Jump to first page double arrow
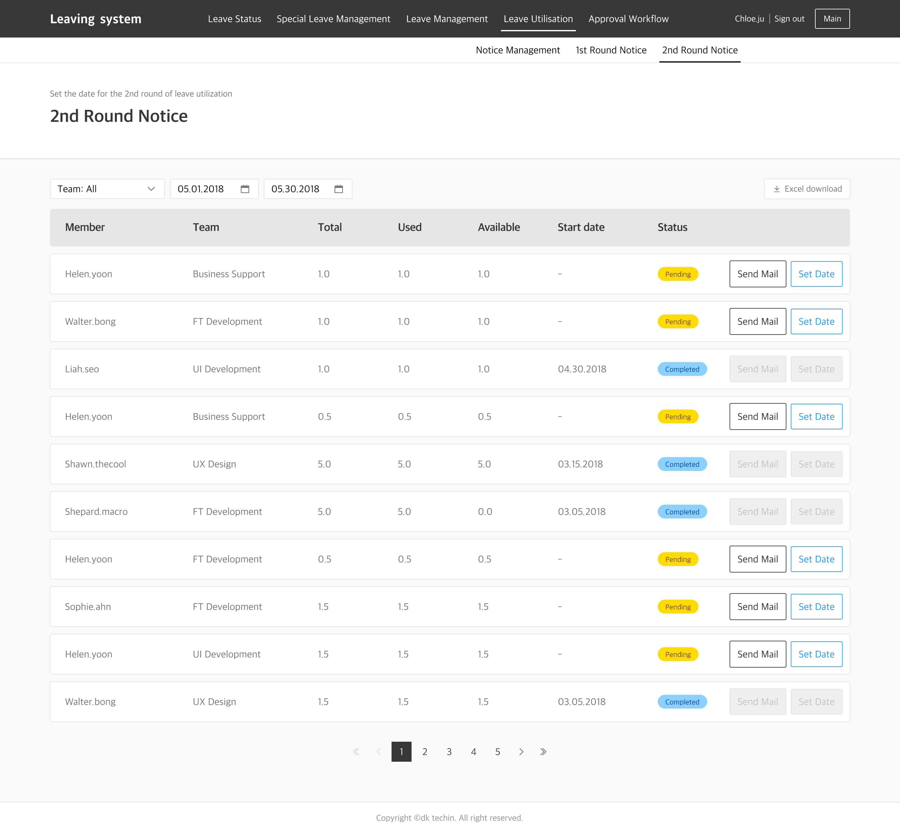Viewport: 900px width, 833px height. [356, 751]
